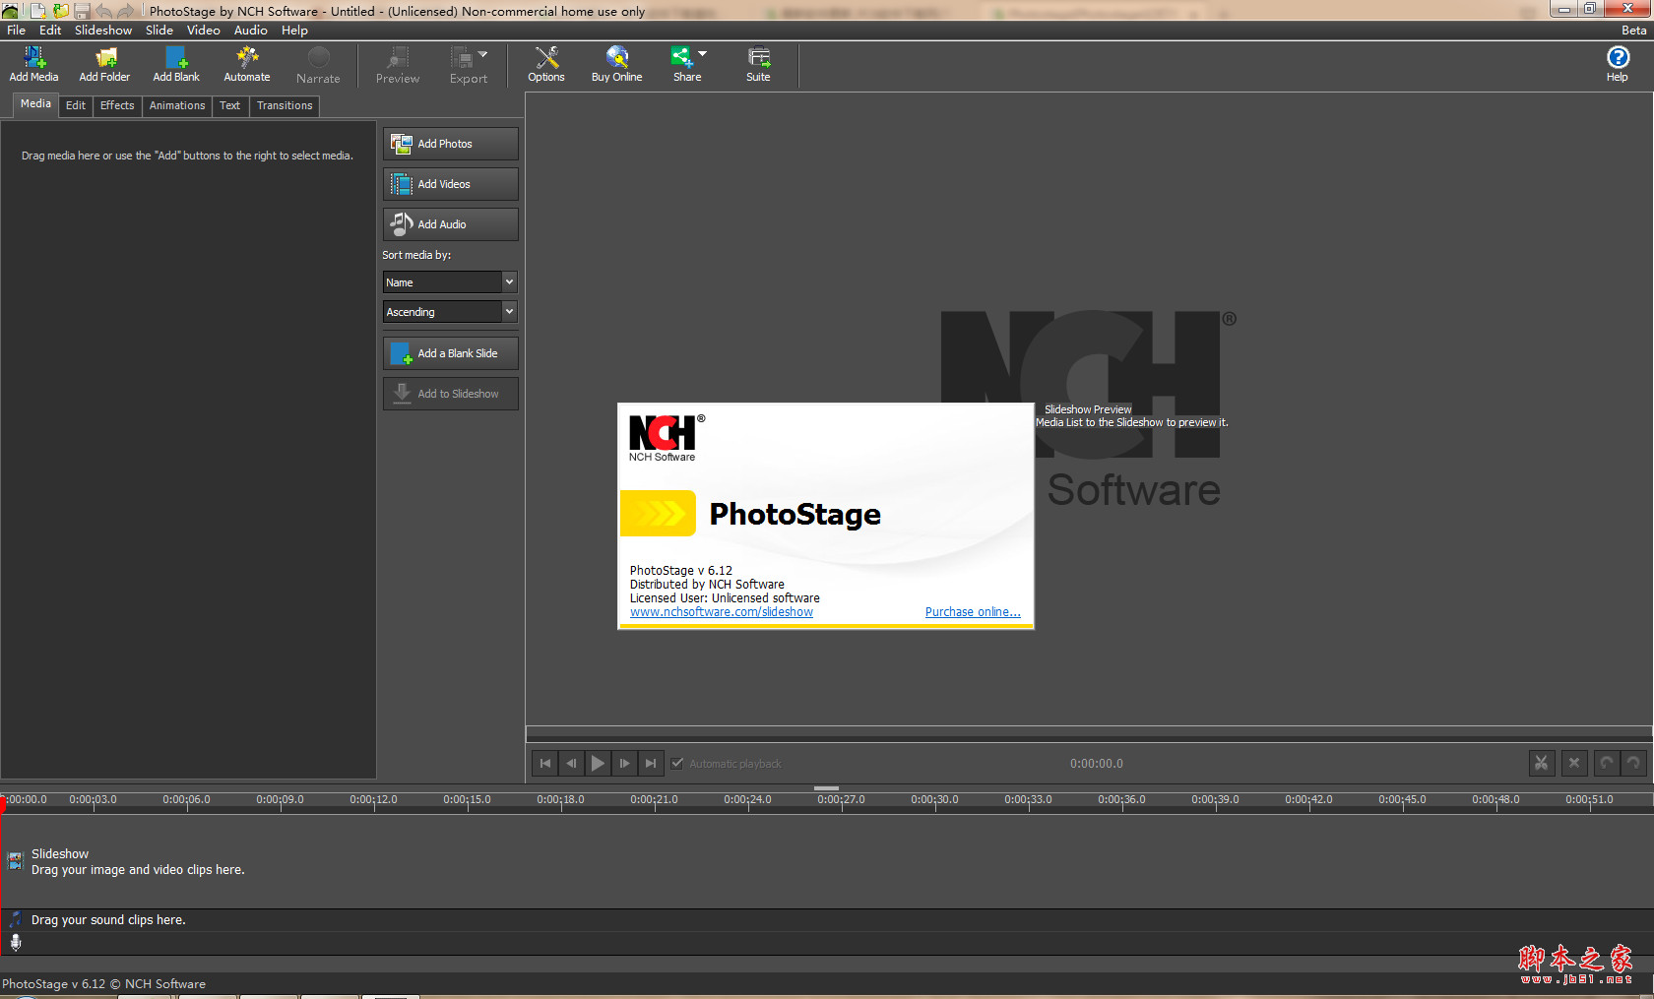Click the Add Blank toolbar icon
The height and width of the screenshot is (999, 1654).
click(175, 65)
